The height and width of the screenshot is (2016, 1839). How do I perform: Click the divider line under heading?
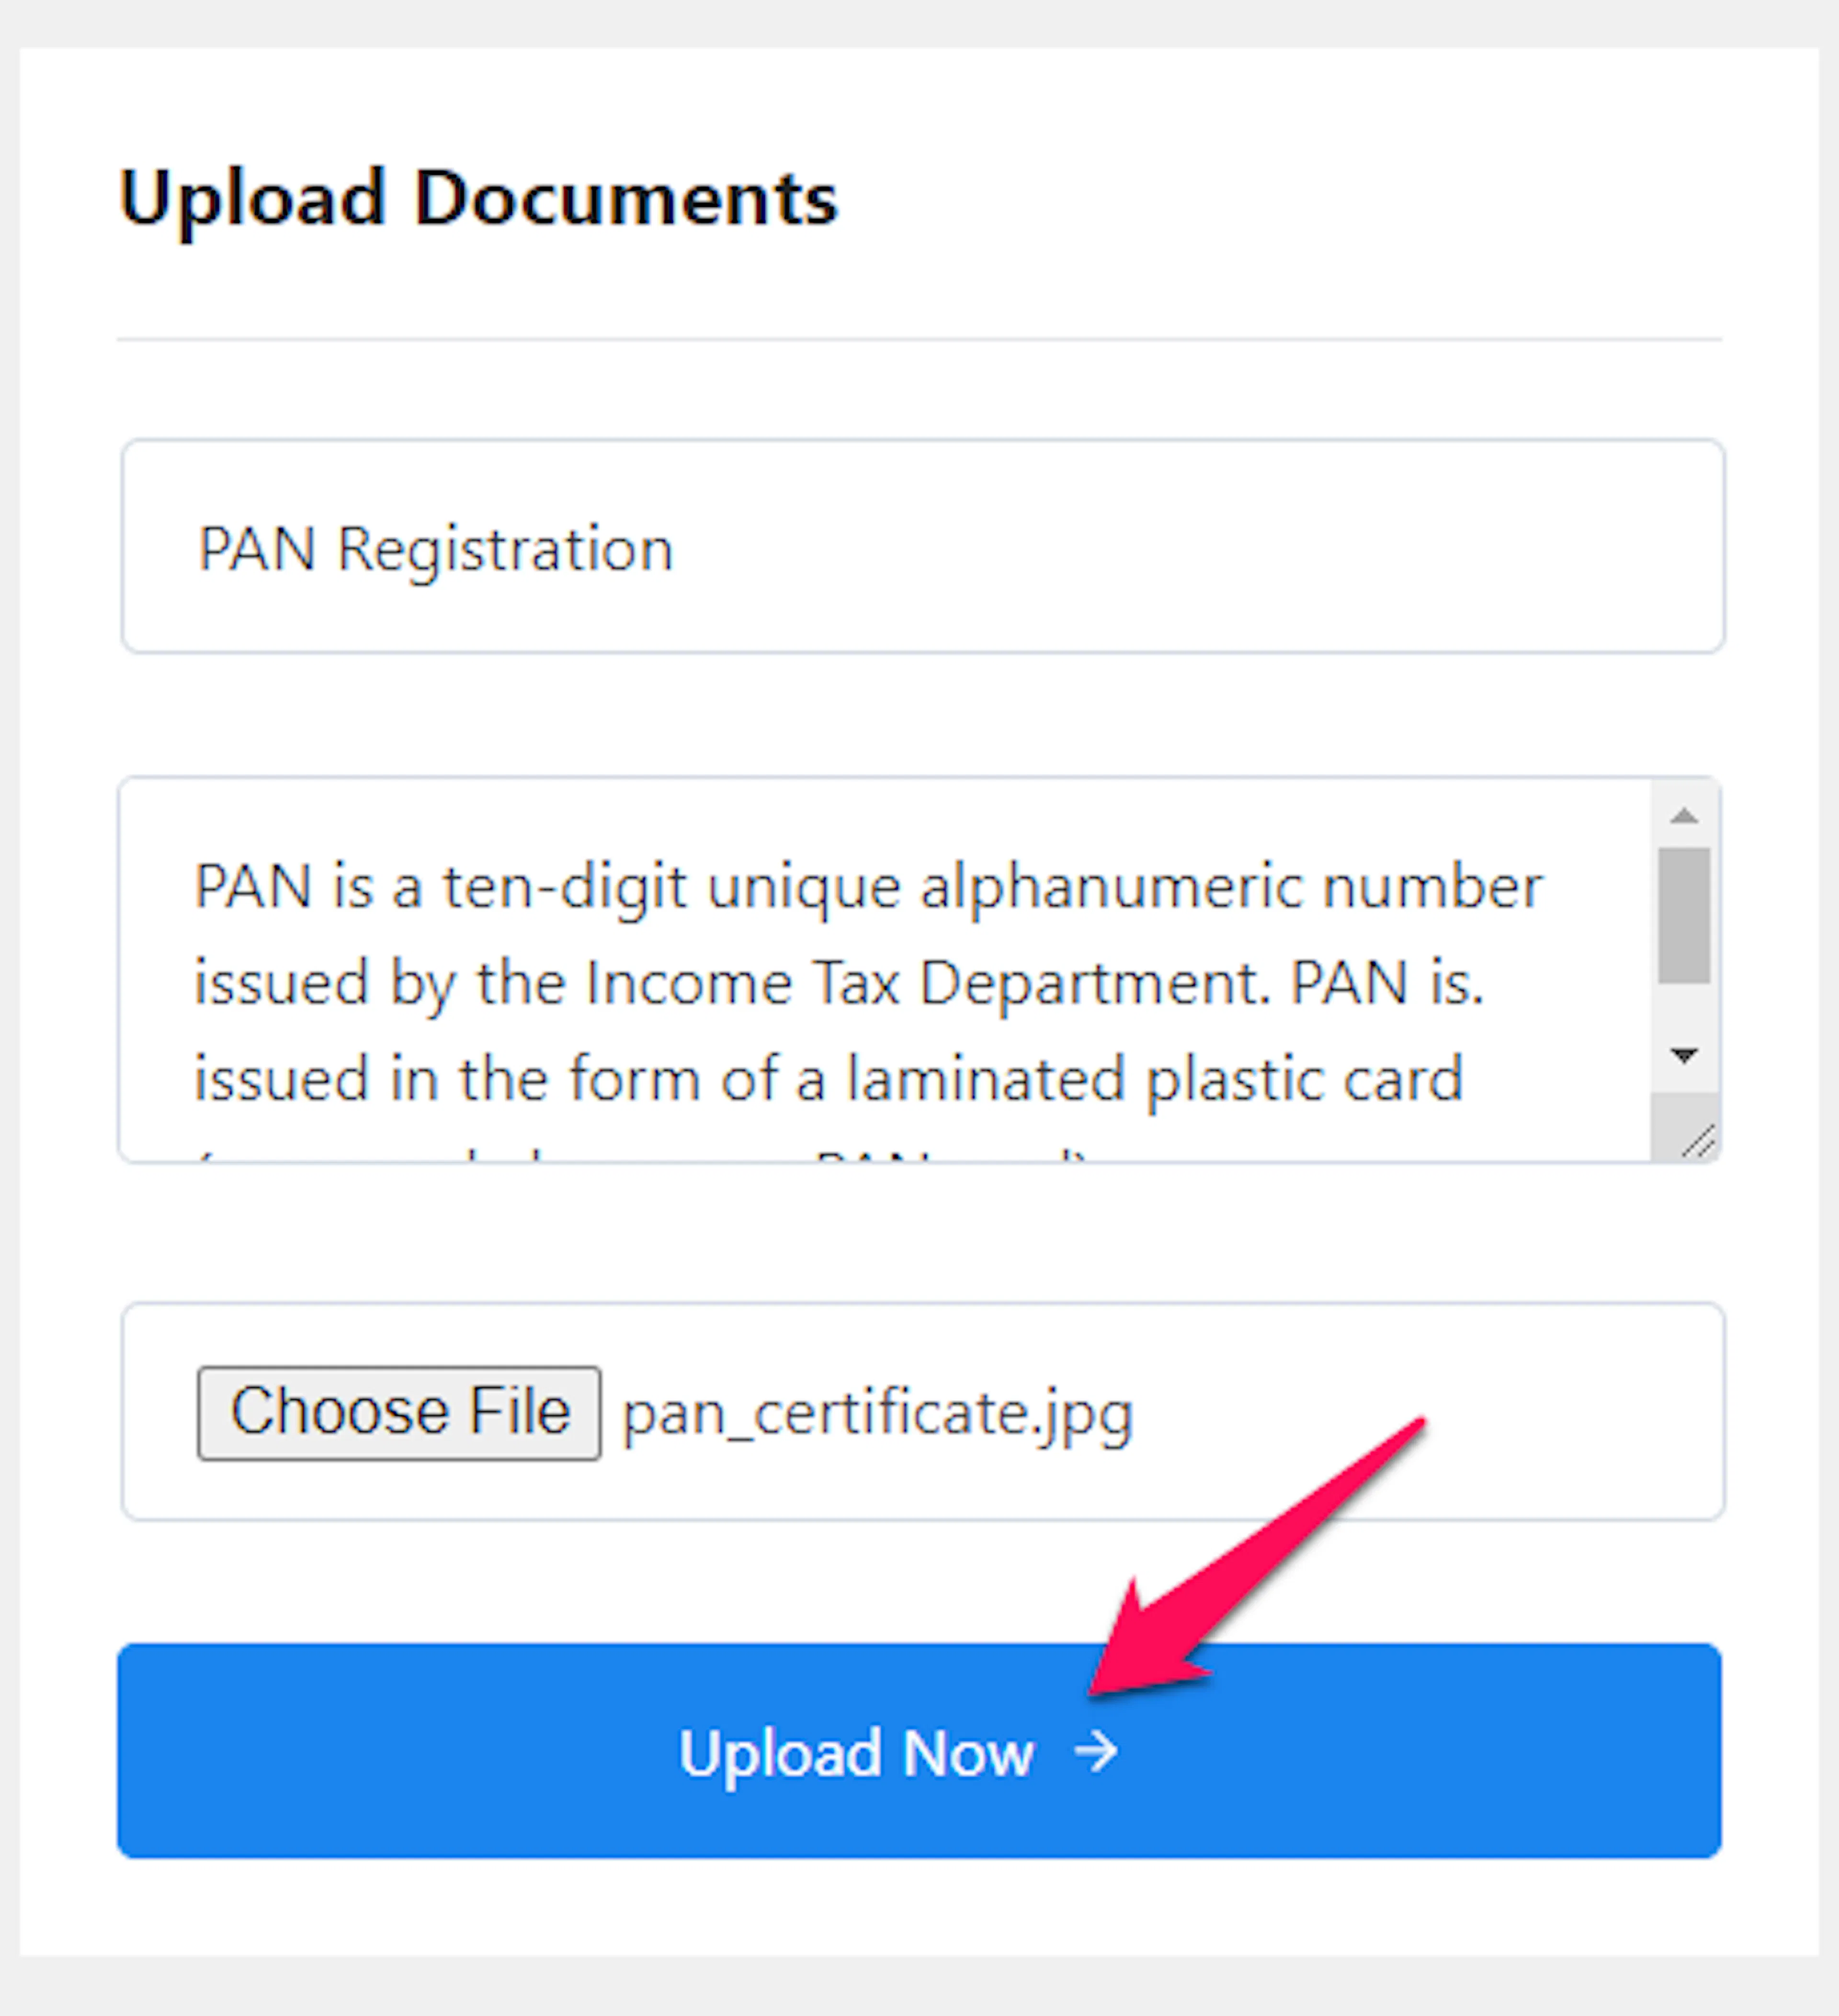(919, 339)
